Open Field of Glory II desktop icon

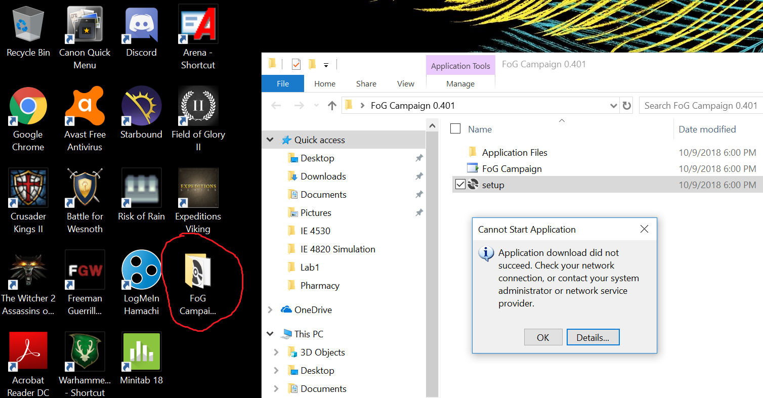198,119
